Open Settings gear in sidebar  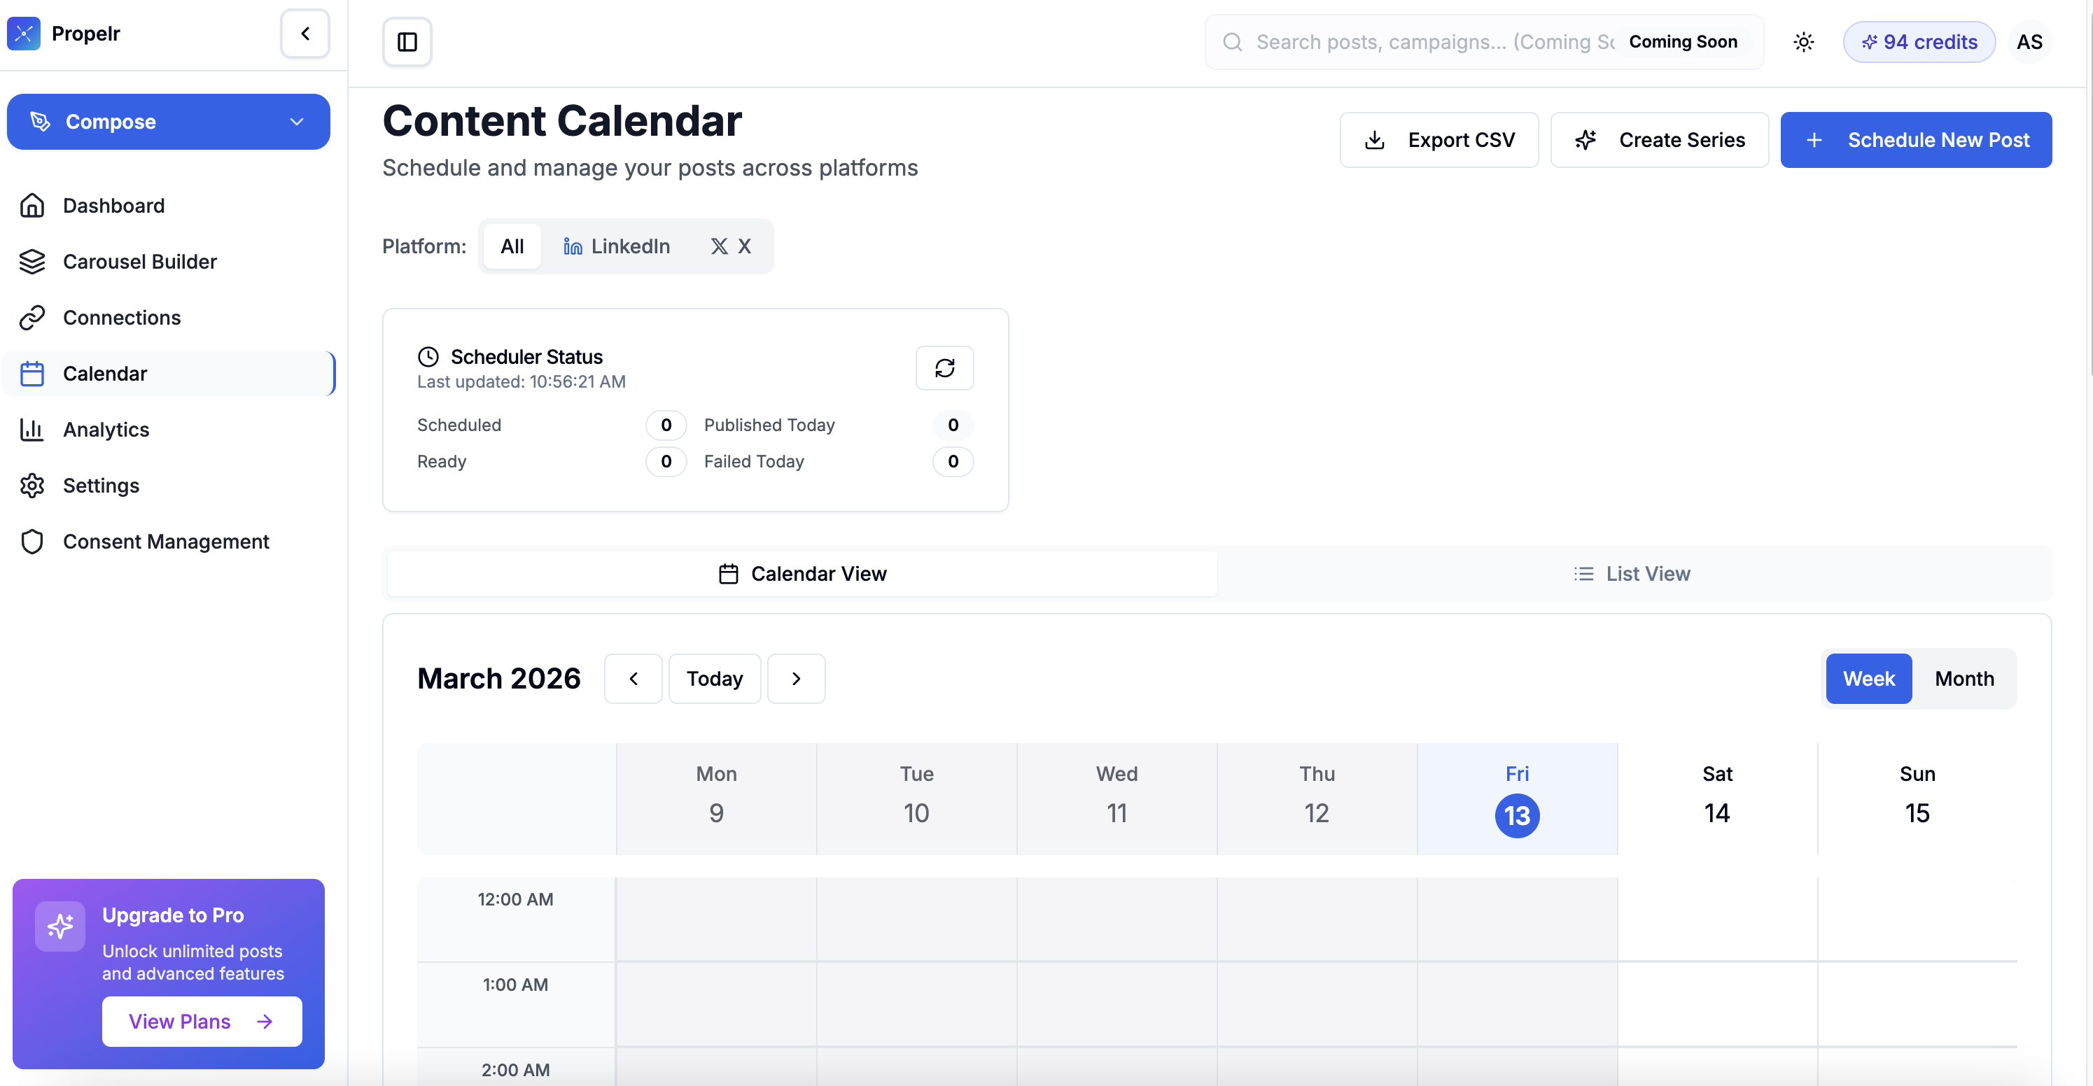(x=31, y=486)
